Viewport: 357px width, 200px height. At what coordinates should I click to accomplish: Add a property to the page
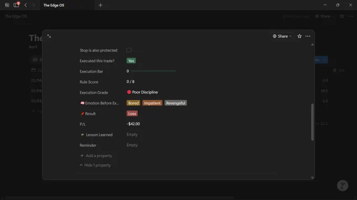click(96, 155)
